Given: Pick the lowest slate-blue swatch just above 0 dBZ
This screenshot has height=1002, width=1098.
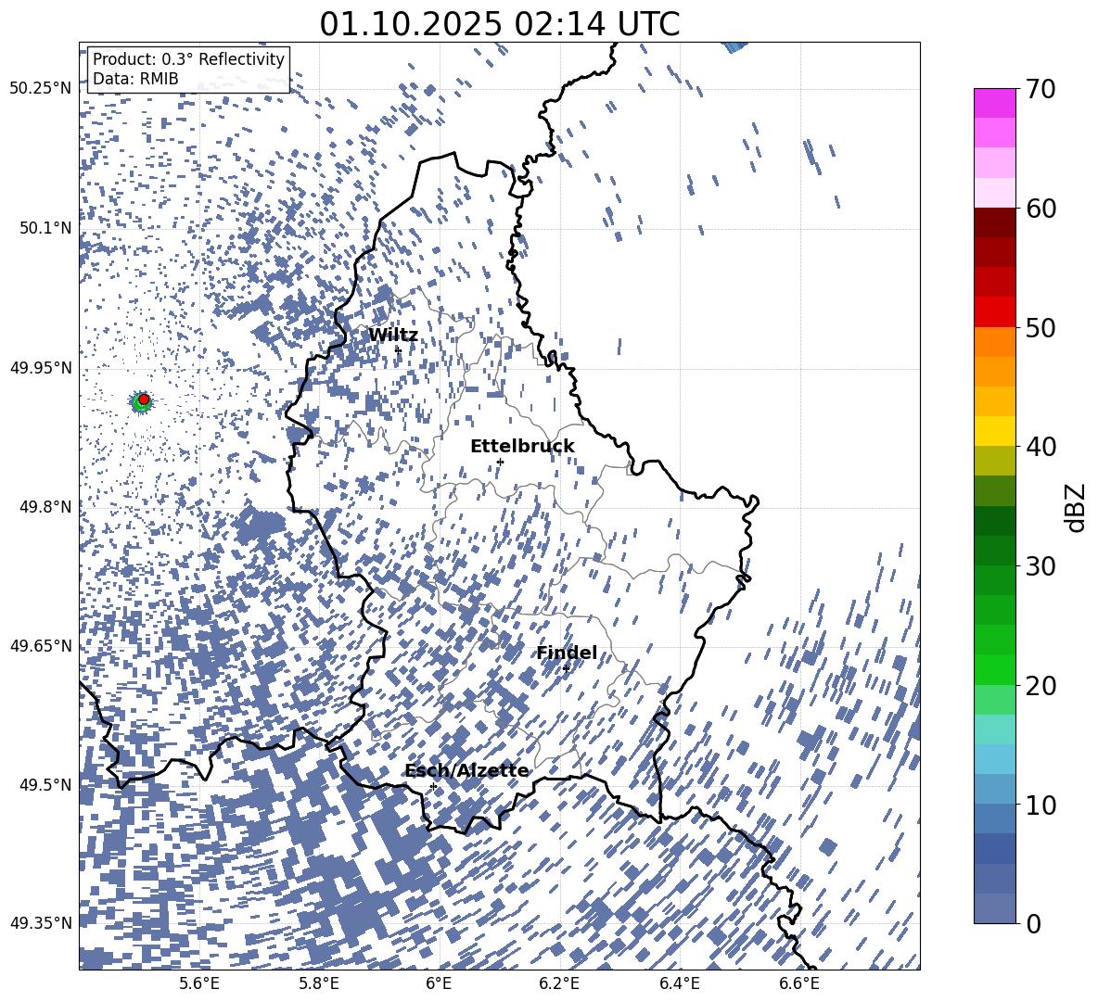Looking at the screenshot, I should pos(995,908).
